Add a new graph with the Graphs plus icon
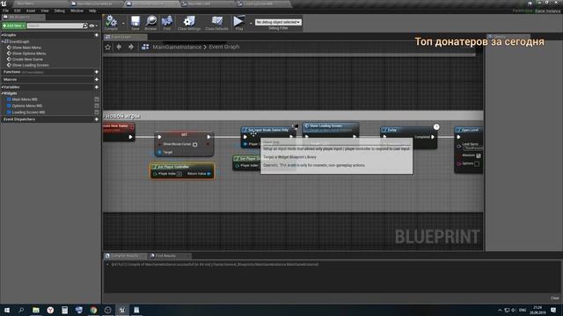 (x=96, y=35)
